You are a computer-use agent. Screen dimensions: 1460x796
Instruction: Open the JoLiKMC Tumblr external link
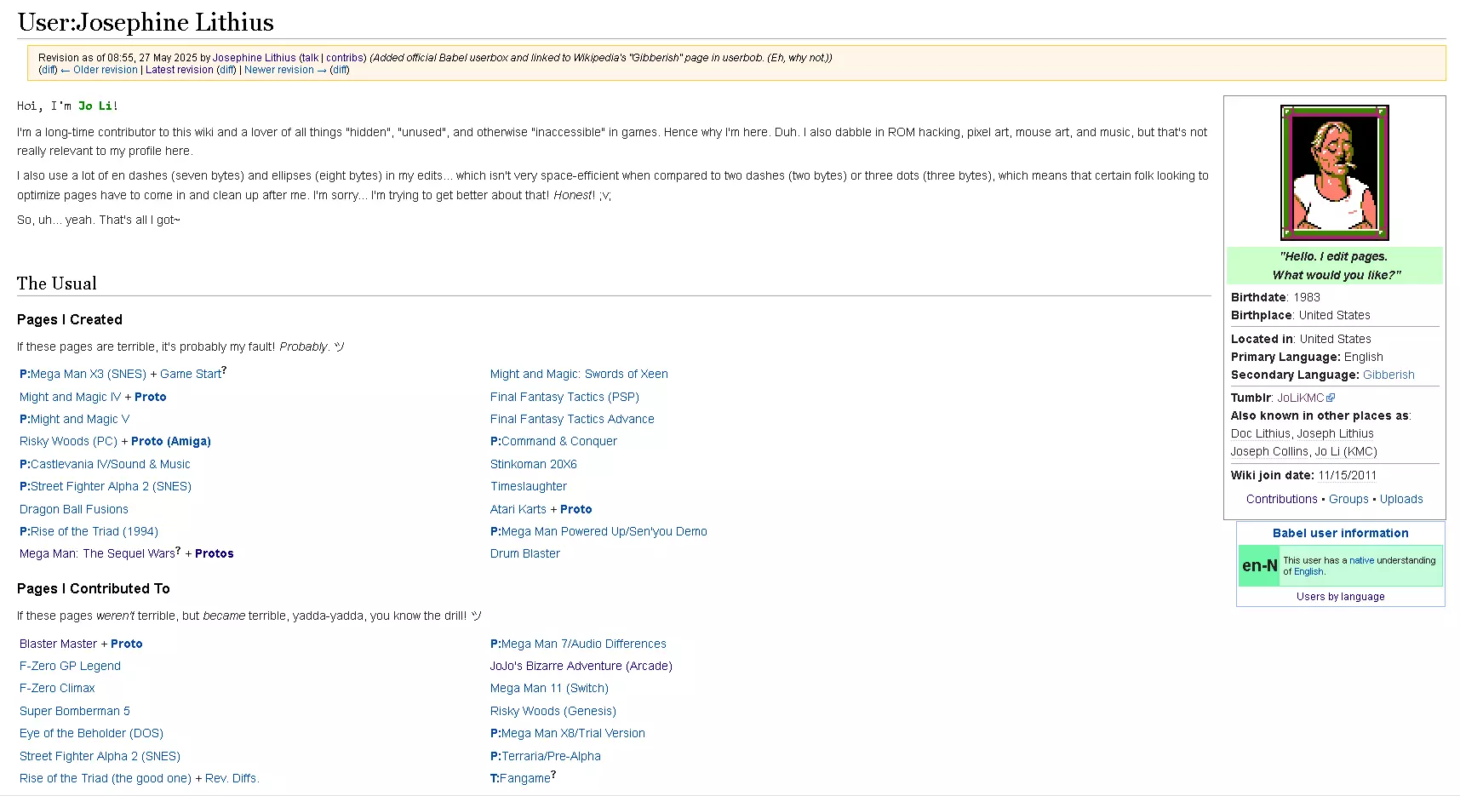click(1305, 398)
